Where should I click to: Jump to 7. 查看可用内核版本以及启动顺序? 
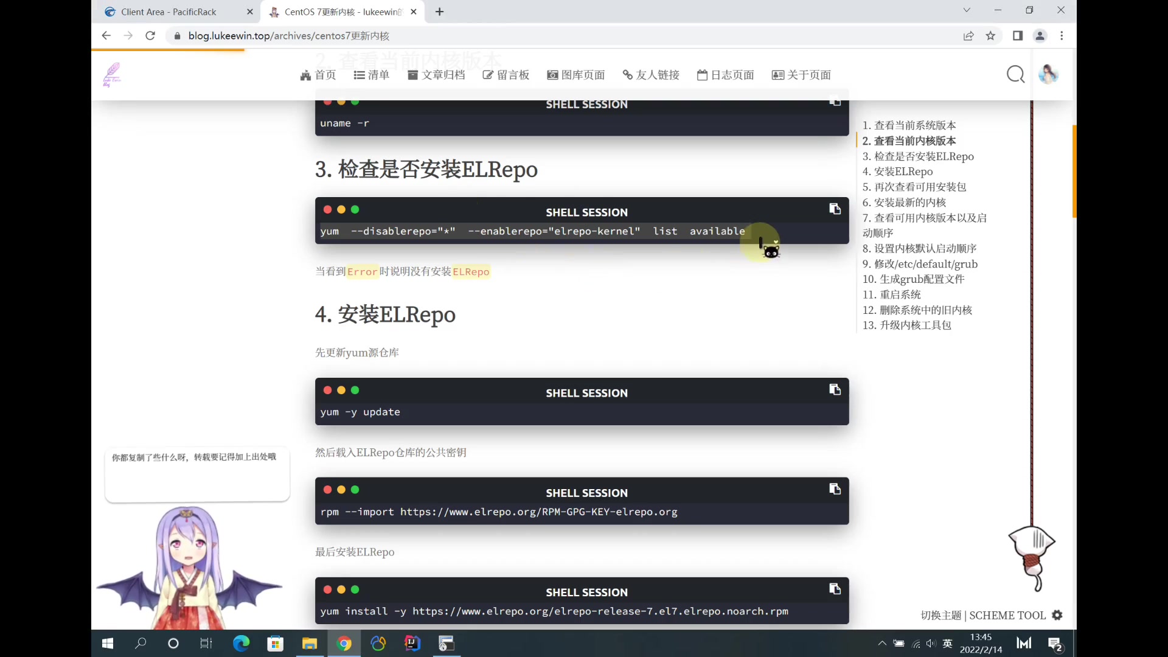click(925, 225)
